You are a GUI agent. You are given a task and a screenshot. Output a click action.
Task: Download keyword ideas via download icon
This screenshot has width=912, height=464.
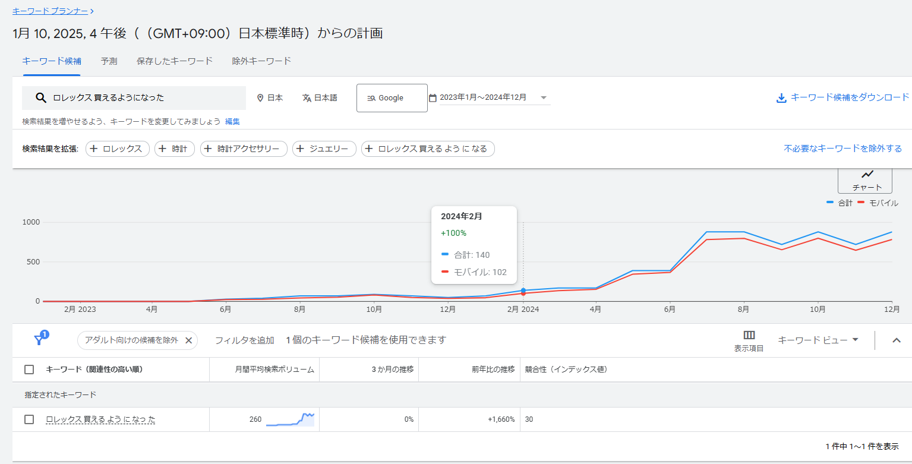781,98
